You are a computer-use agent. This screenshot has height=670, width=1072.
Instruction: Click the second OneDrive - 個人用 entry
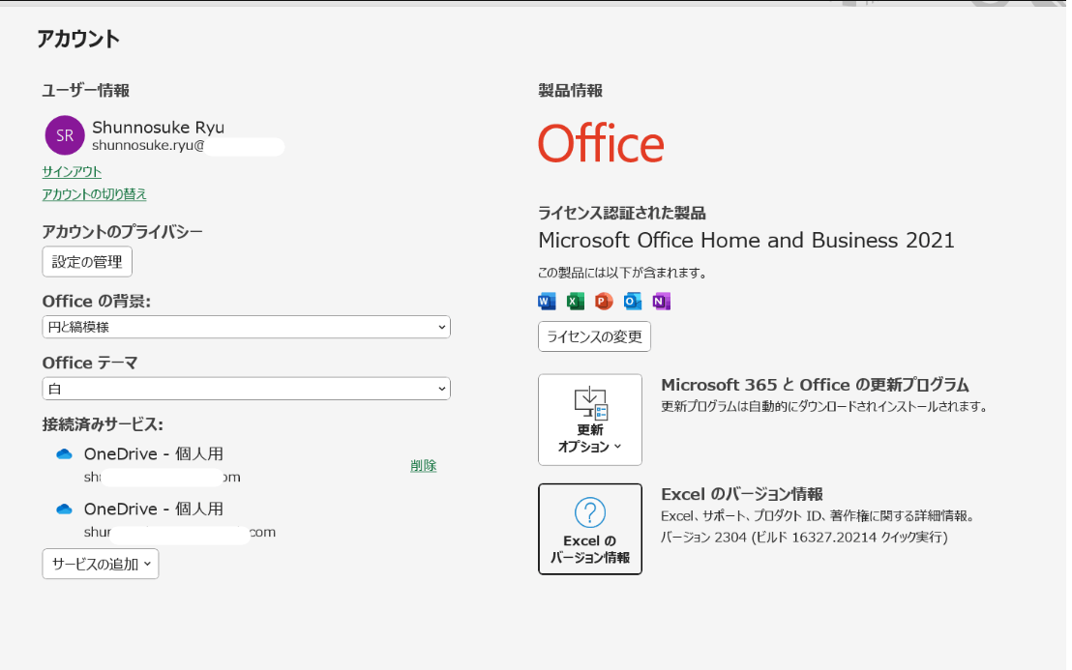click(x=154, y=510)
